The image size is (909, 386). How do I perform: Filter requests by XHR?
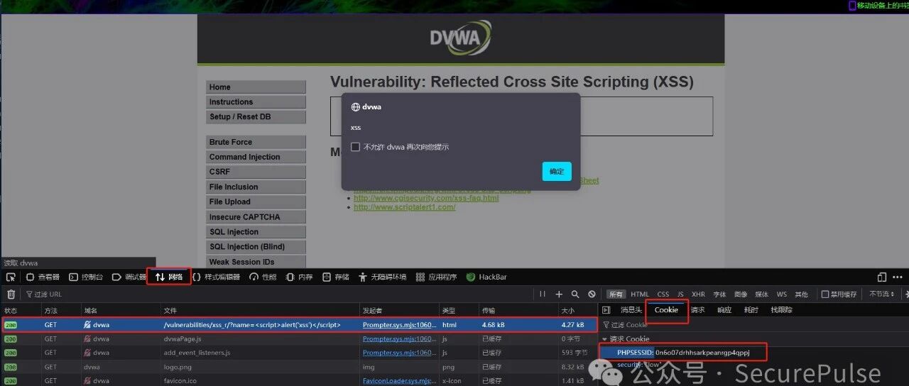point(699,294)
